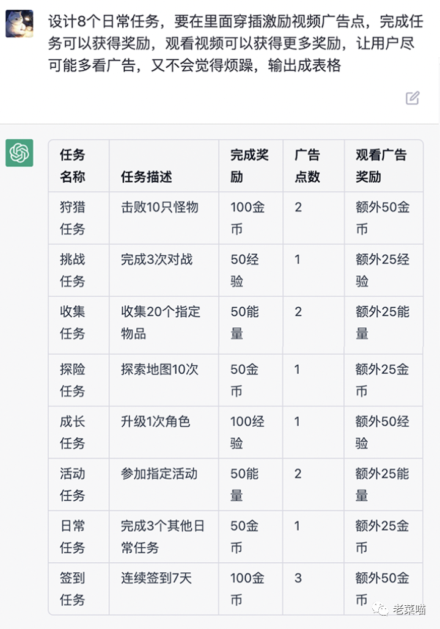The width and height of the screenshot is (440, 629).
Task: Click ad count 3 in 签到任务 row
Action: click(298, 578)
